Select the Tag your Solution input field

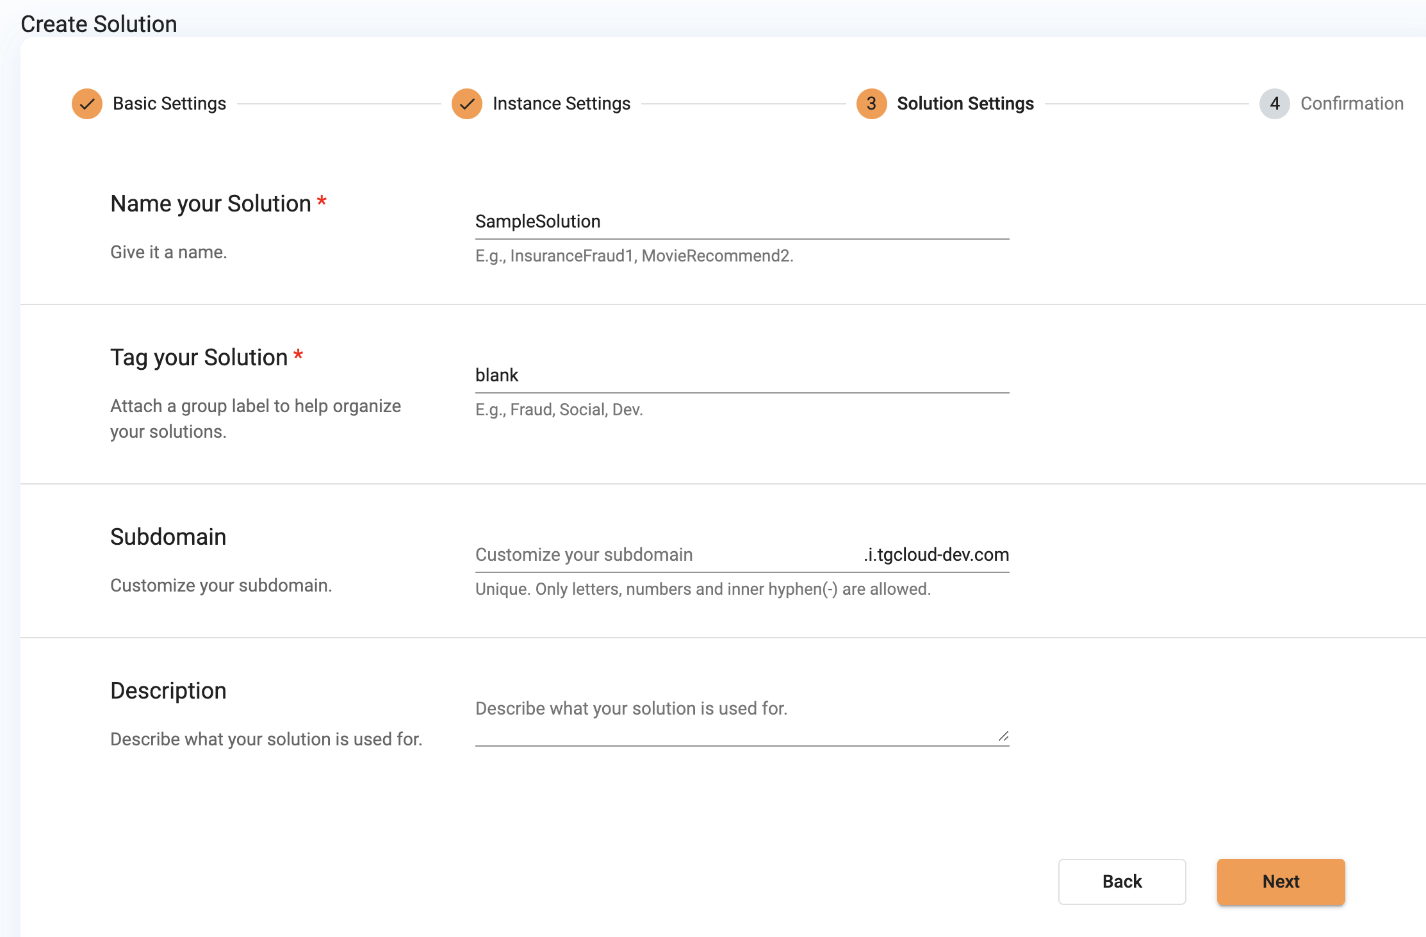(x=742, y=374)
